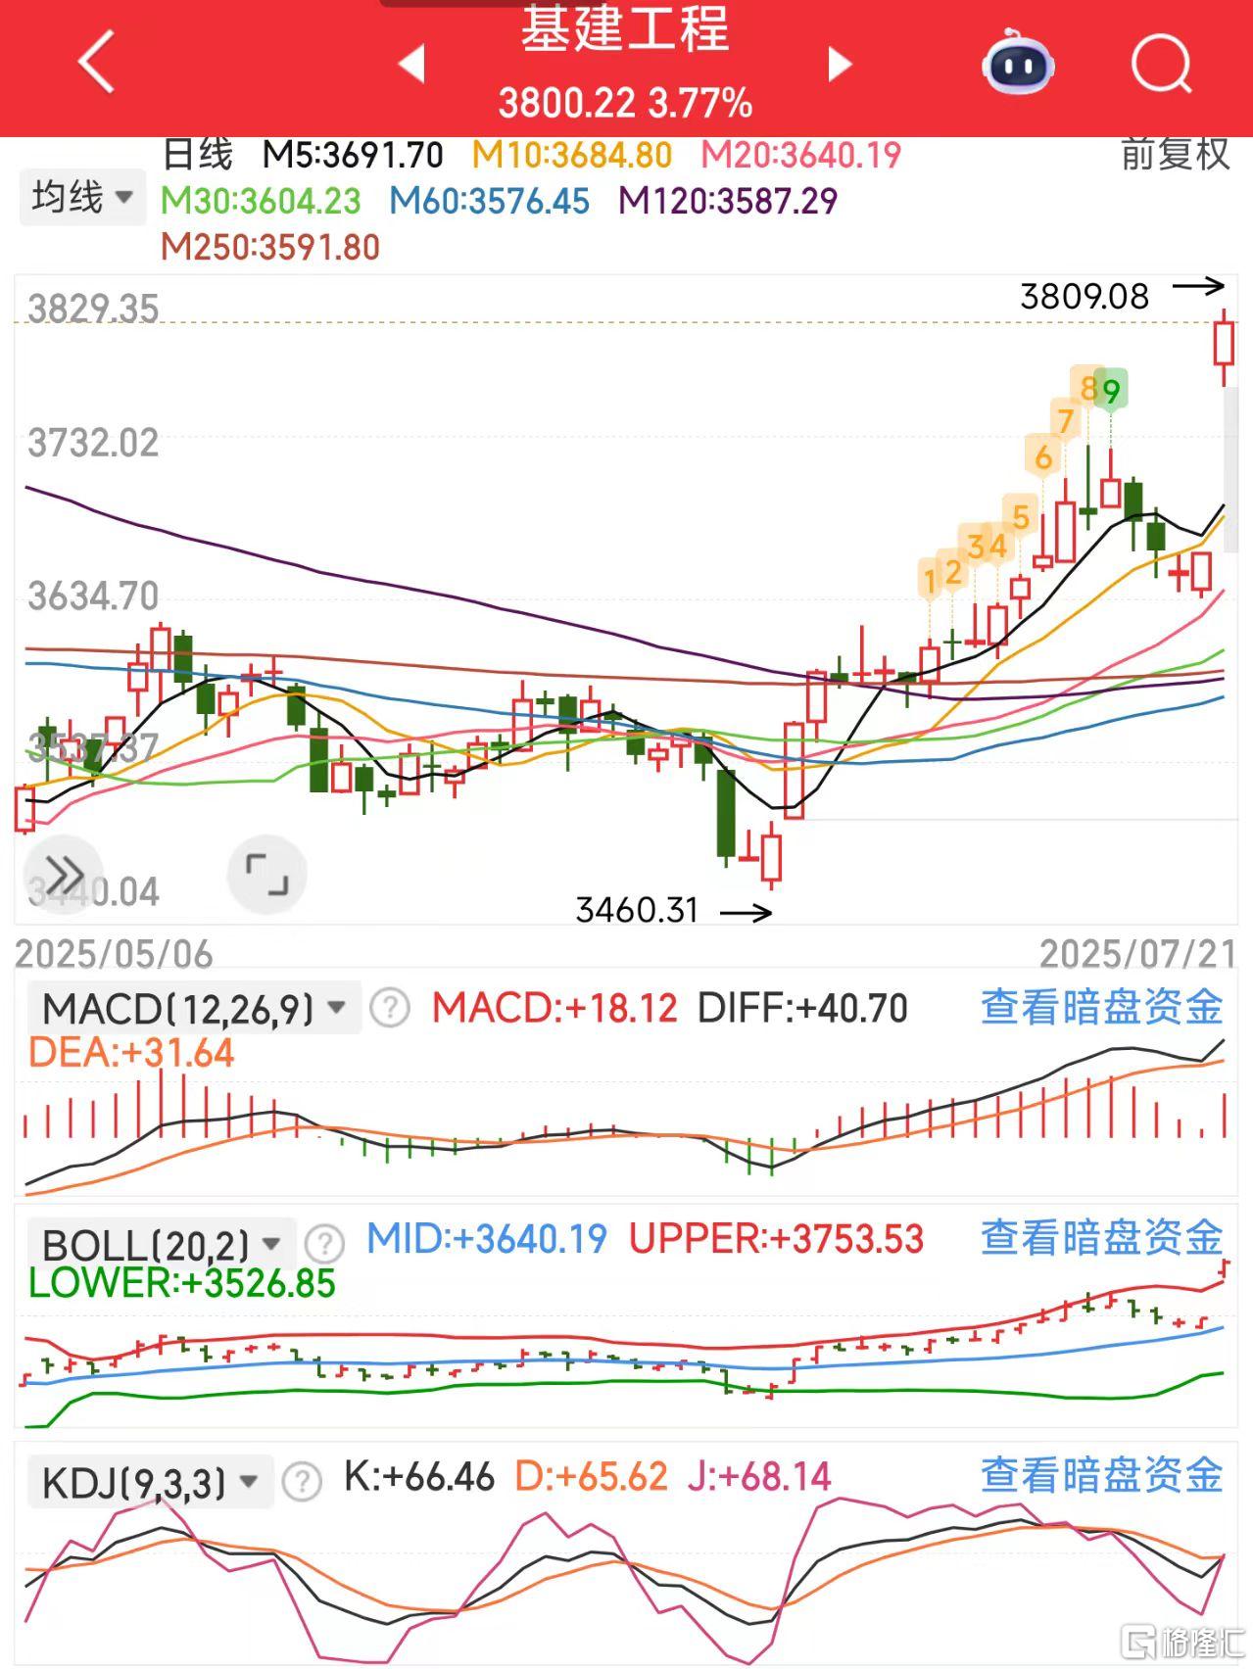Tap the 3829.35 price axis label

[93, 309]
